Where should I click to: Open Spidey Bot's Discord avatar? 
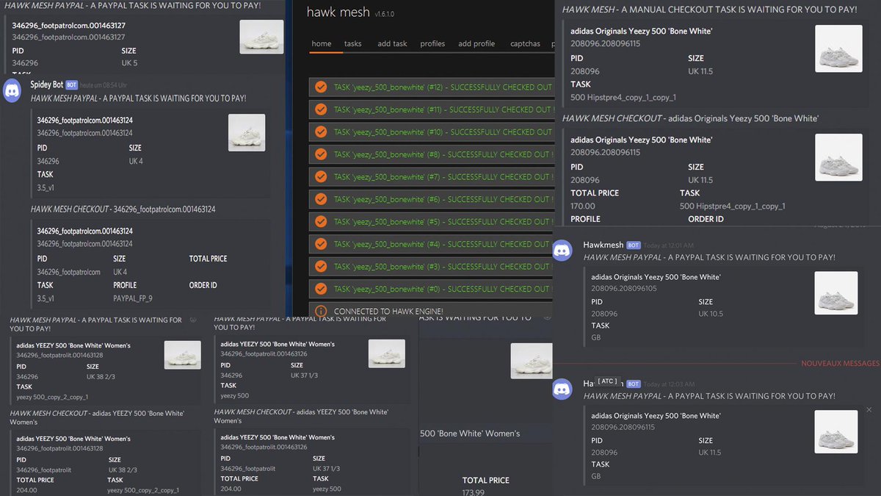coord(12,90)
